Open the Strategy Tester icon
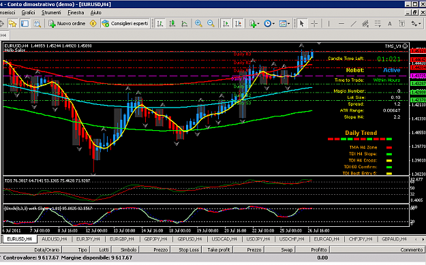 pos(37,24)
